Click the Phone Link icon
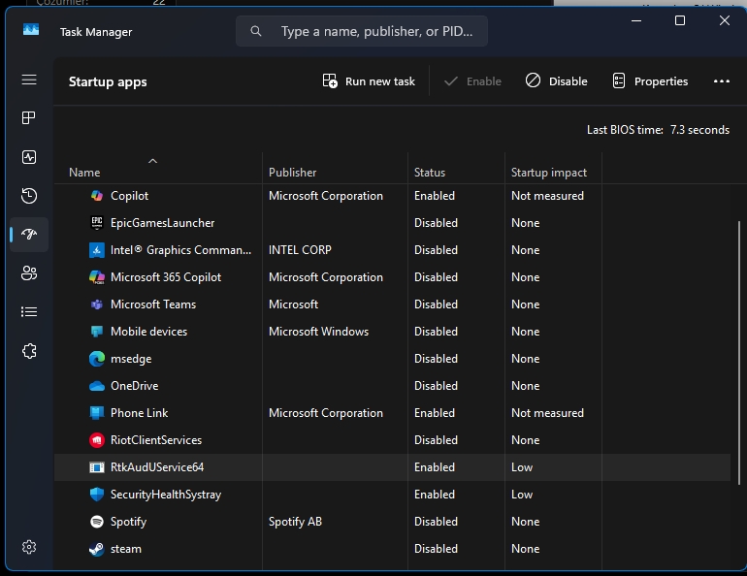Image resolution: width=747 pixels, height=576 pixels. click(97, 413)
